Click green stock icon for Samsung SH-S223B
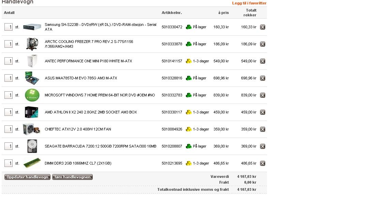376x216 pixels. point(189,27)
